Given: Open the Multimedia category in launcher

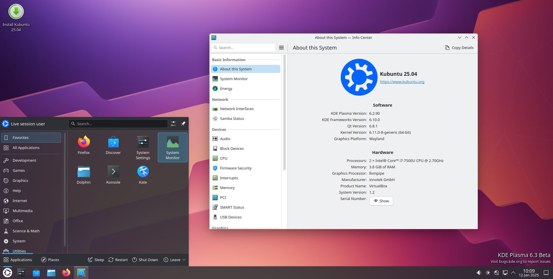Looking at the screenshot, I should point(31,211).
